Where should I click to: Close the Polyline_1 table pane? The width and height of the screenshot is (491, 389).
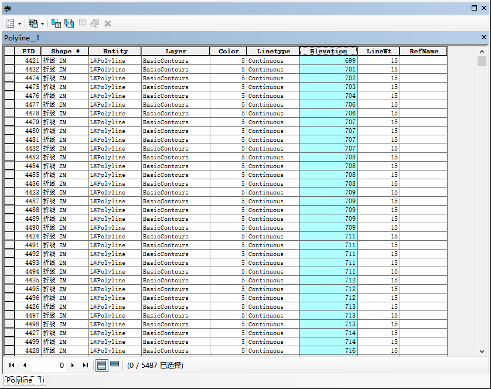(x=484, y=37)
